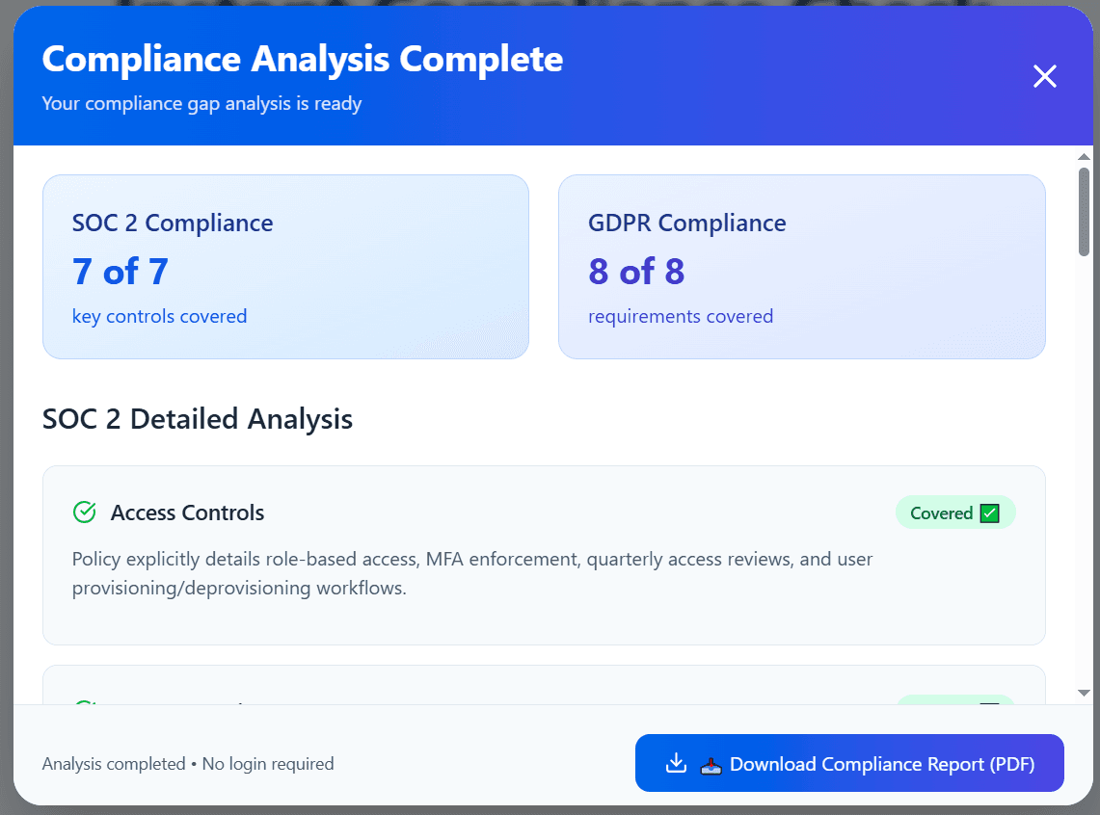Click 'key controls covered' text
1100x815 pixels.
click(159, 316)
